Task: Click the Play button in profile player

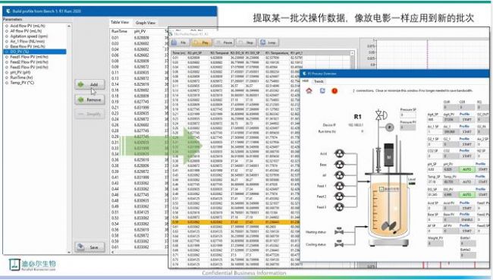Action: (201, 42)
